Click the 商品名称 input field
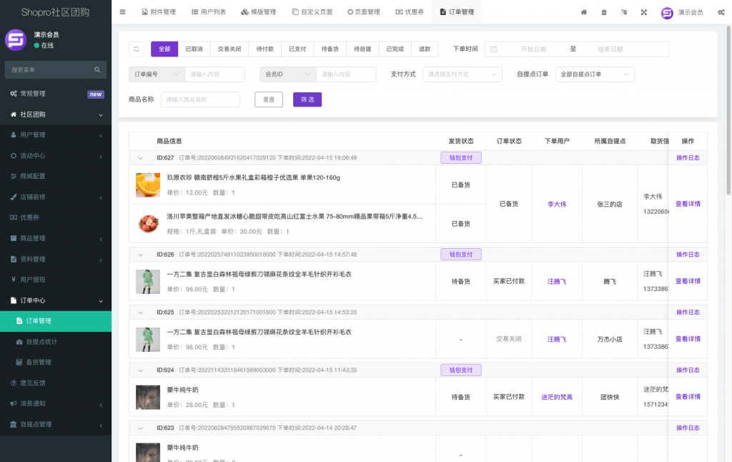Image resolution: width=732 pixels, height=462 pixels. pyautogui.click(x=200, y=99)
